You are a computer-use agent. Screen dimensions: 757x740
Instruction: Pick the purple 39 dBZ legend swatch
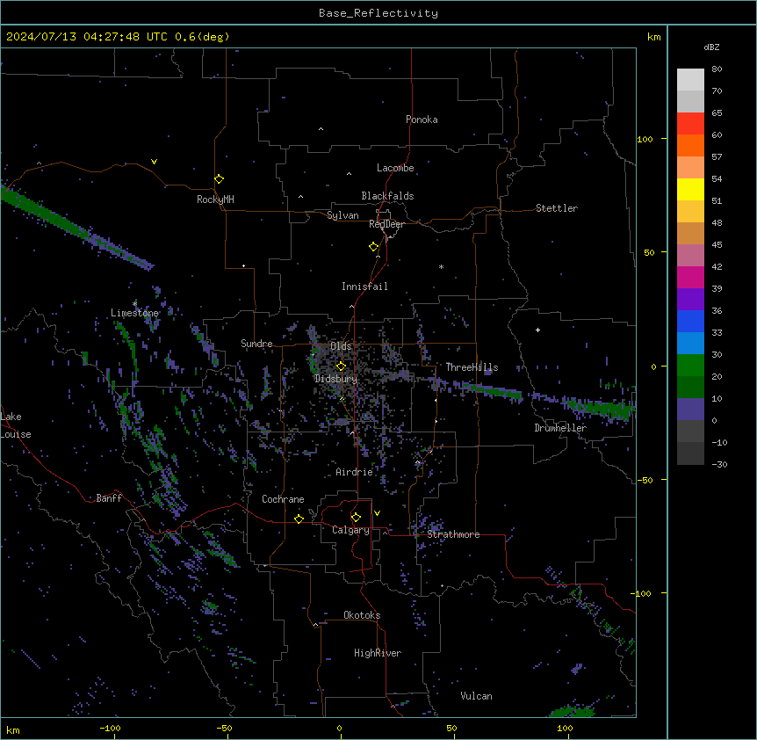[690, 300]
